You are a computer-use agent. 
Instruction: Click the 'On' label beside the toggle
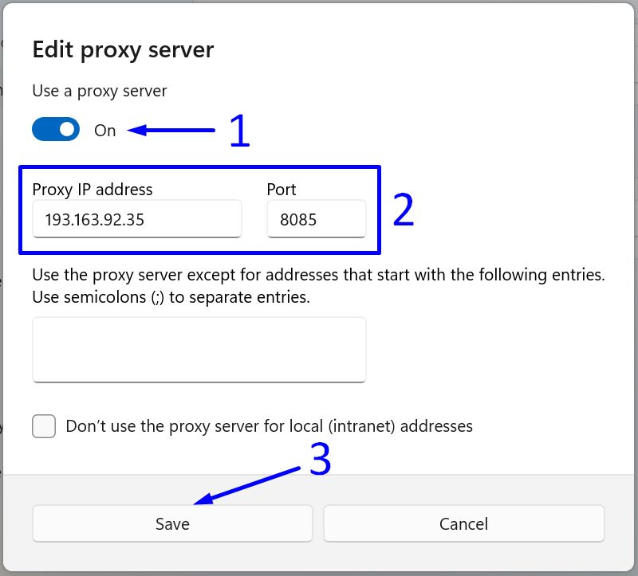pyautogui.click(x=104, y=130)
